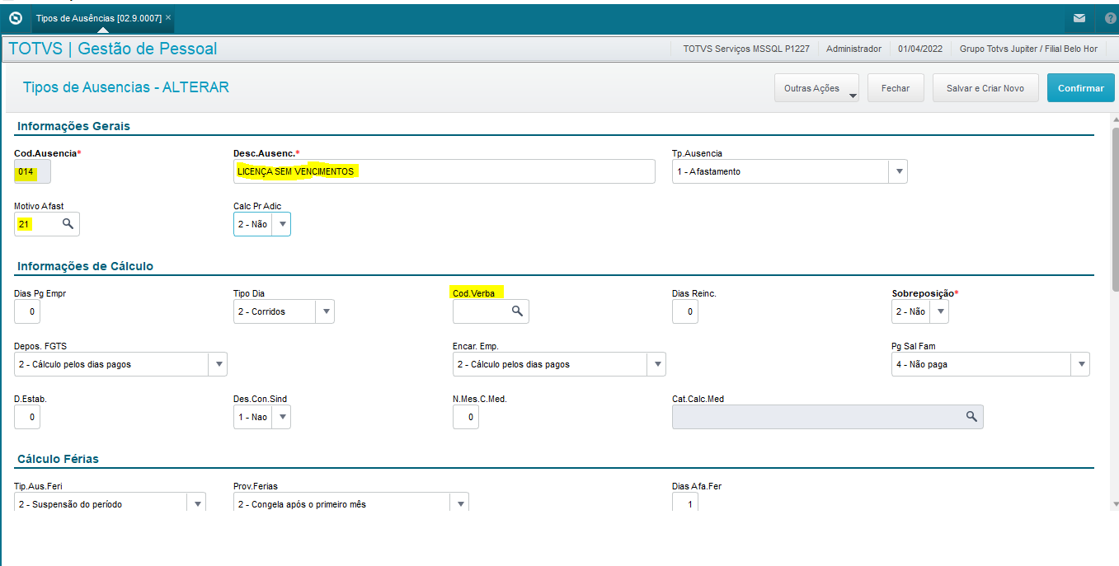Click the TOTVS logo icon at top-left

point(15,17)
